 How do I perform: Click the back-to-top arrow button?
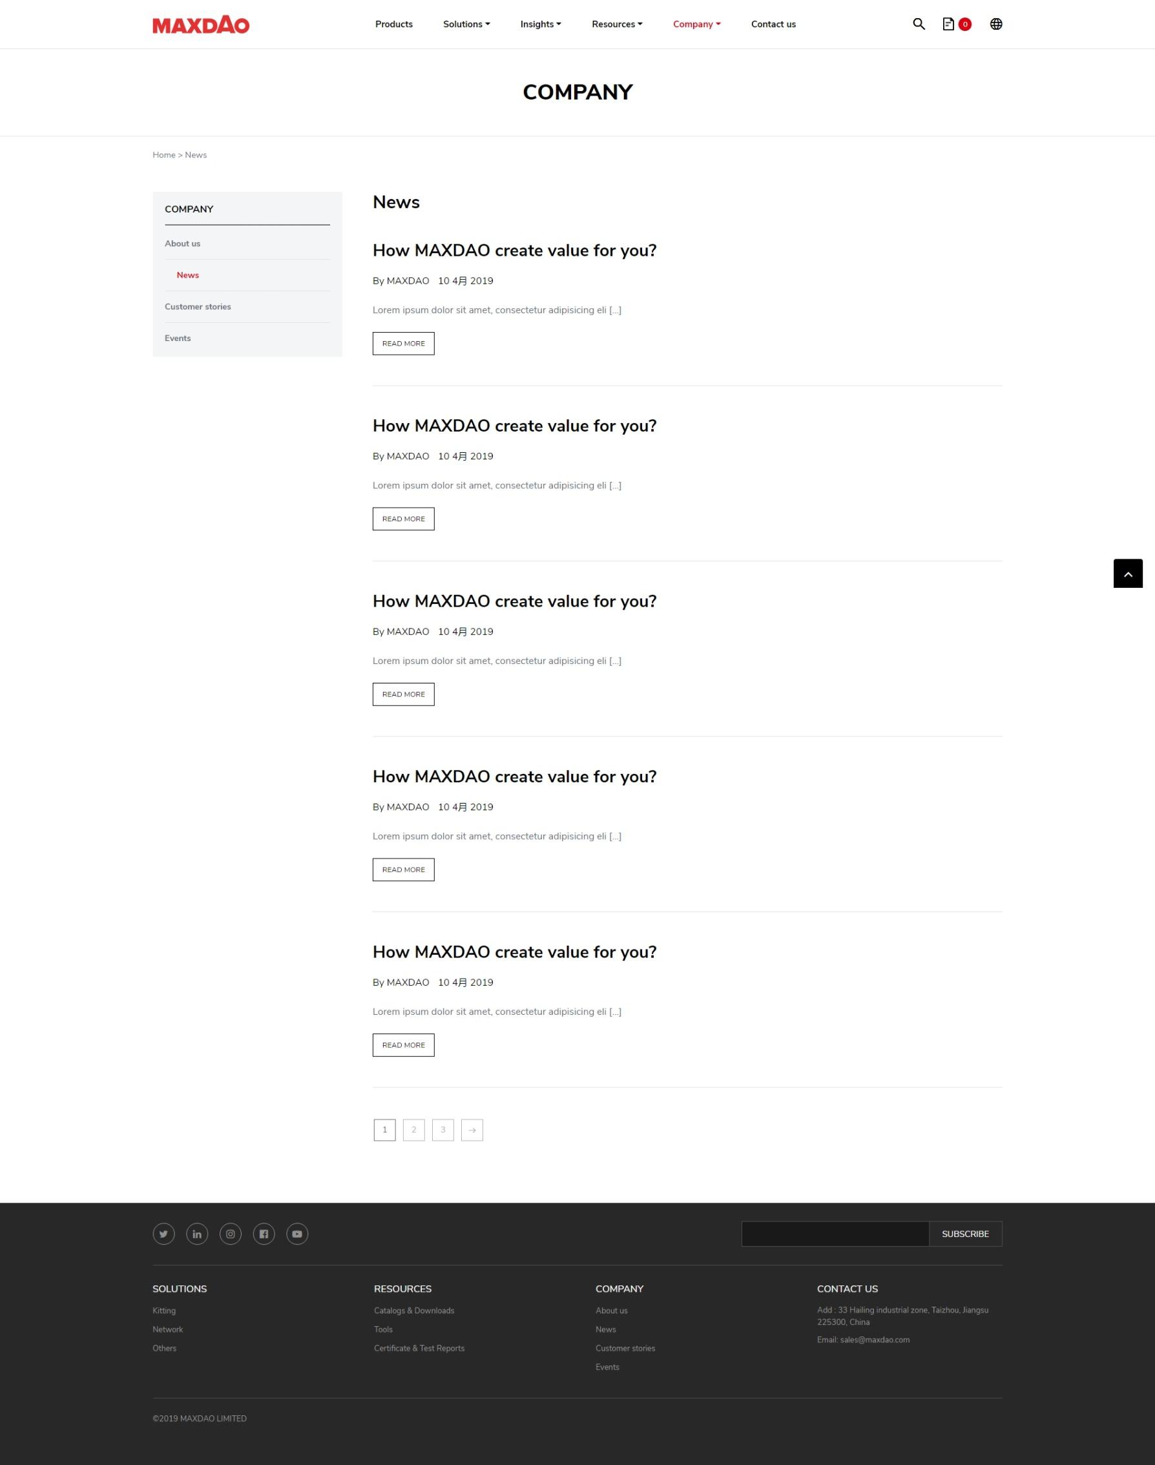click(1128, 574)
